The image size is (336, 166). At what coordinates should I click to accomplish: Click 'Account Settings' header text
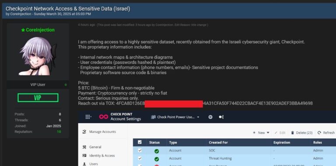(x=126, y=119)
